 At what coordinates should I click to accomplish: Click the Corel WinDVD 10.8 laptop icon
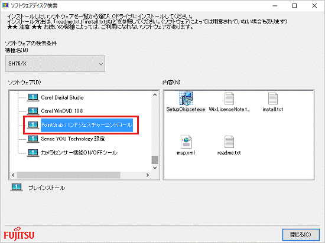pos(32,111)
